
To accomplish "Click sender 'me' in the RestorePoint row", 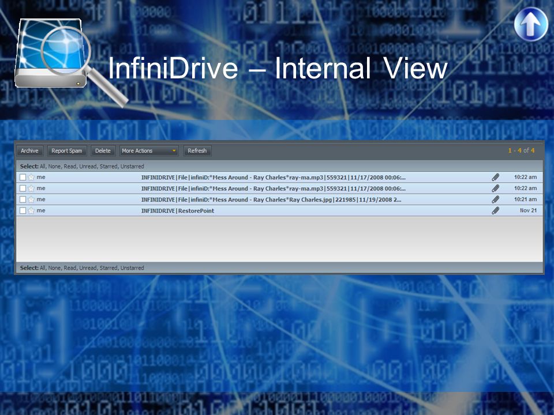I will click(41, 210).
